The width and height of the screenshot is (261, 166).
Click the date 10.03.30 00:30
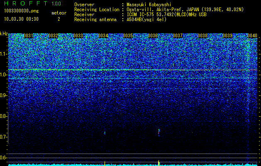pyautogui.click(x=21, y=19)
